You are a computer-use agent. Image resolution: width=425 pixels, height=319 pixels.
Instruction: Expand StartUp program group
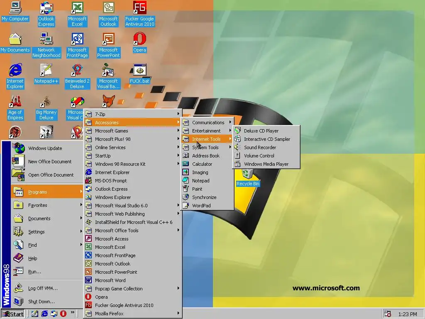click(132, 156)
